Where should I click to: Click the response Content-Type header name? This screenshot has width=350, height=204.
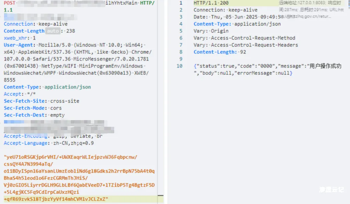[x=212, y=24]
